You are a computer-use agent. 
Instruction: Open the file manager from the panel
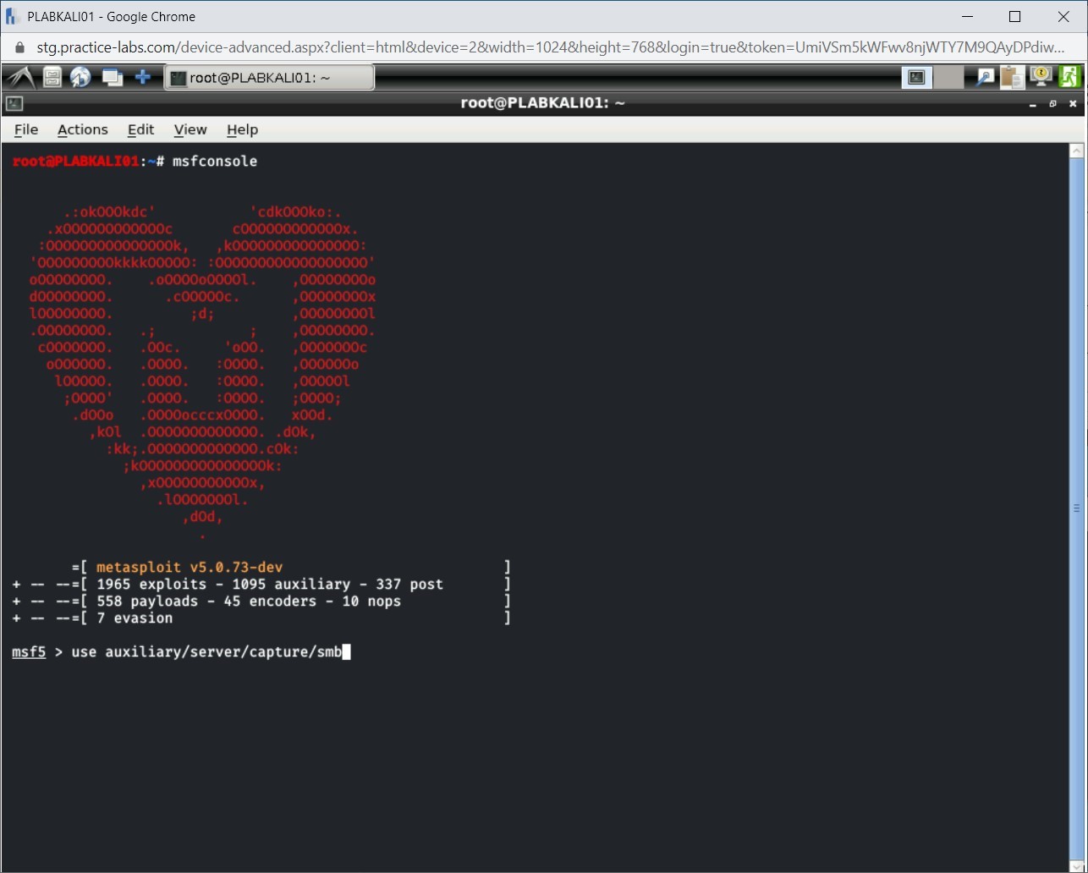coord(51,77)
